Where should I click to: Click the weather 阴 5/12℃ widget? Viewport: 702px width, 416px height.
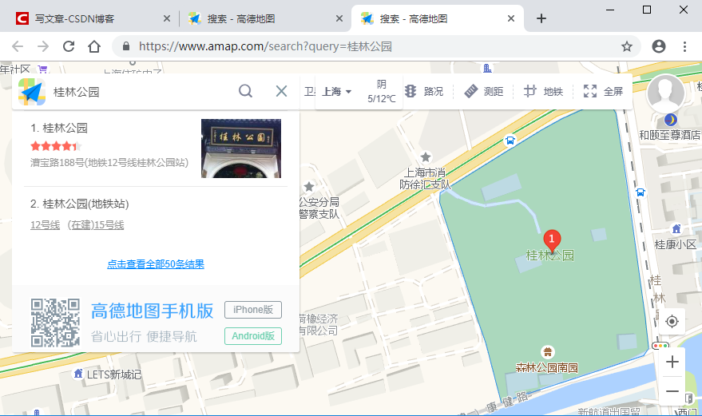(382, 91)
